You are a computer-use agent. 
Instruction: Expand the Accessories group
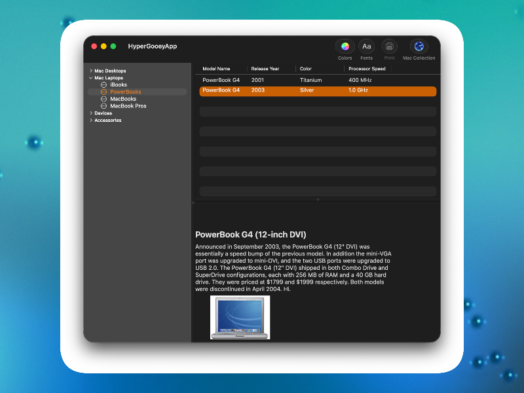coord(91,121)
